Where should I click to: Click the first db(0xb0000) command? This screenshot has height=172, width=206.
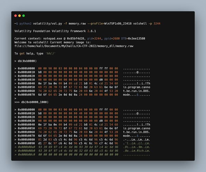(x=27, y=61)
